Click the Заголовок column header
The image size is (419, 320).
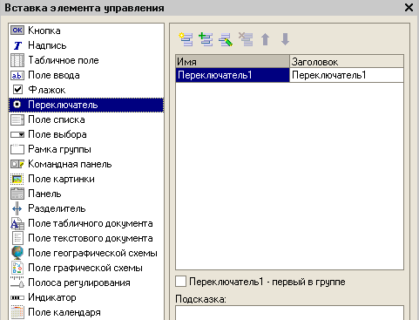point(347,62)
